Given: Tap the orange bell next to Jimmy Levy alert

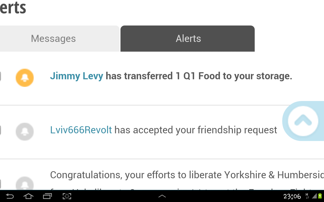Looking at the screenshot, I should coord(25,78).
